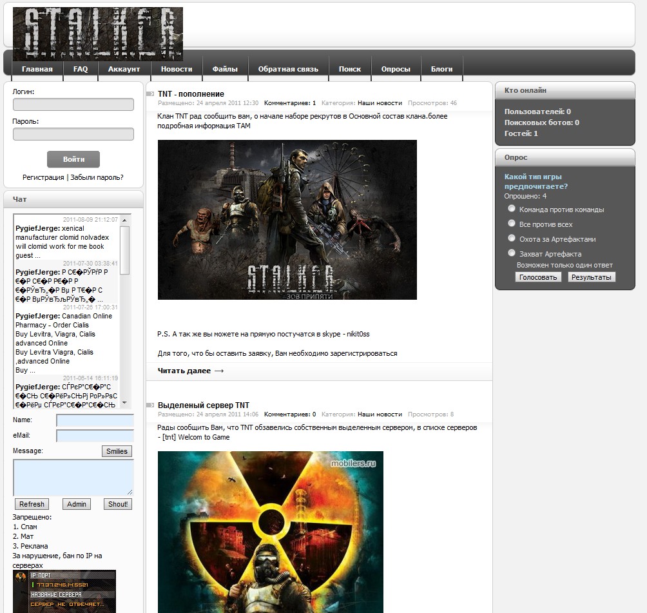Click the post icon beside TNT - пополнение
The width and height of the screenshot is (647, 613).
(x=150, y=94)
